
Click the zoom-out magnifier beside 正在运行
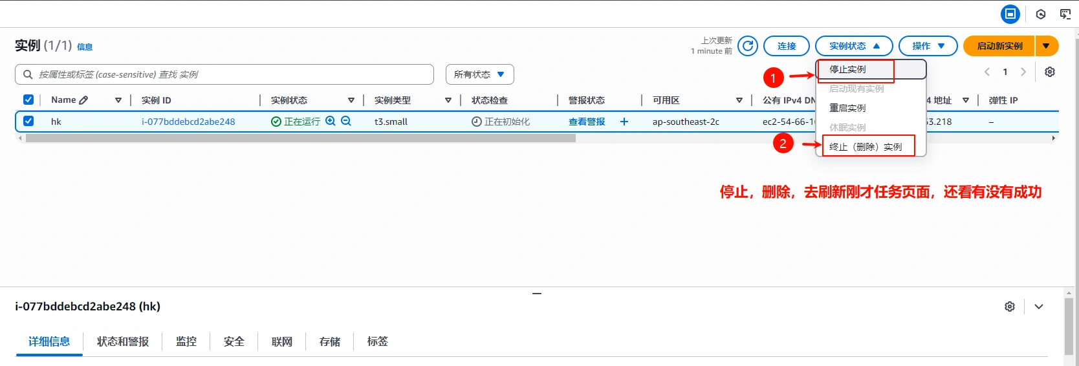pos(346,121)
